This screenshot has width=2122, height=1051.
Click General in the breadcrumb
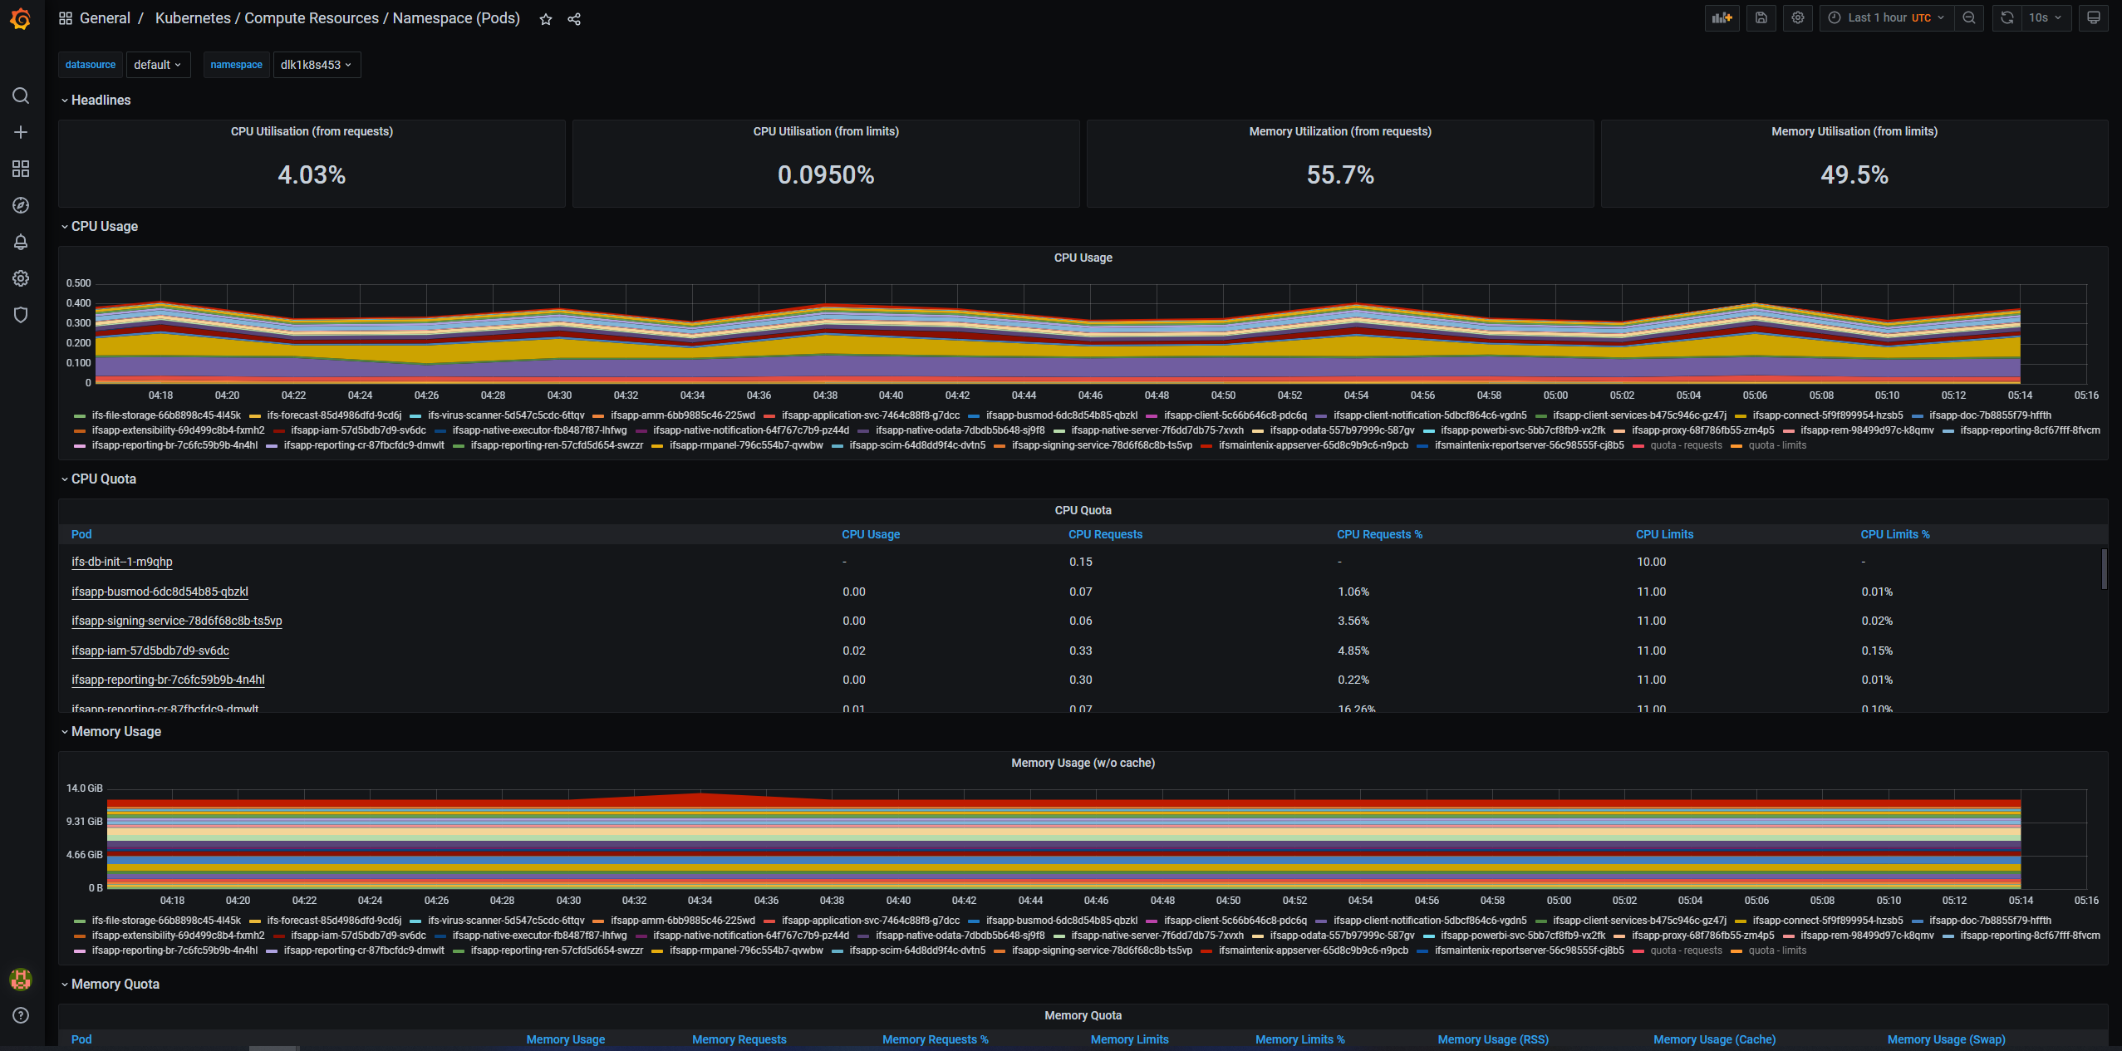tap(105, 17)
